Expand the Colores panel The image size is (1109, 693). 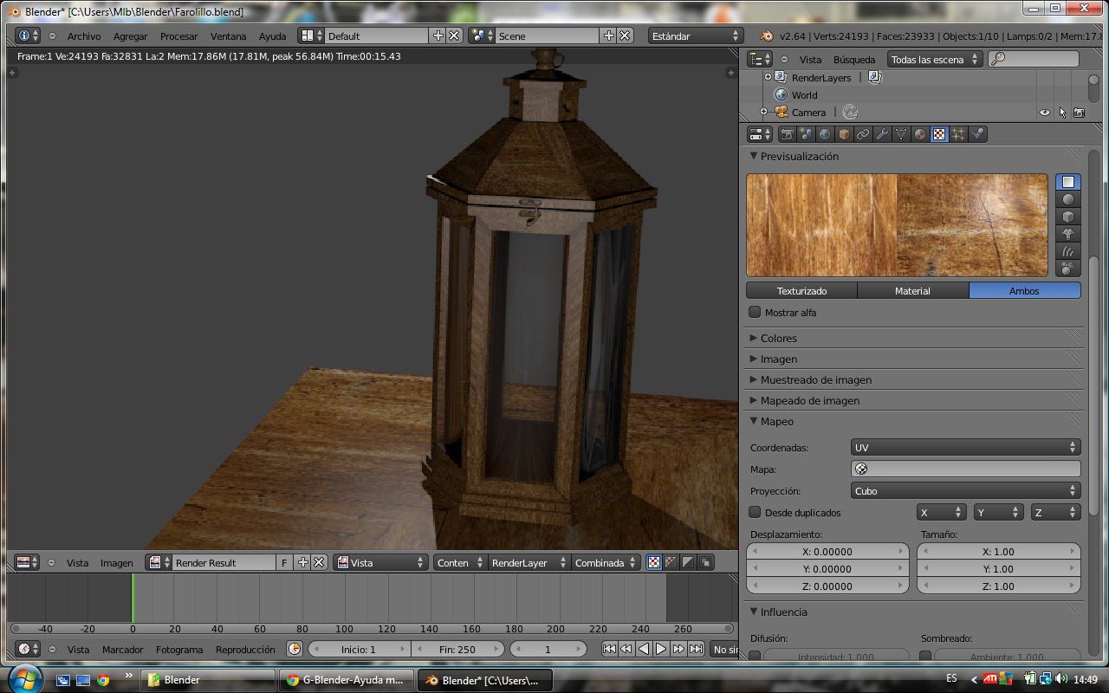tap(778, 338)
